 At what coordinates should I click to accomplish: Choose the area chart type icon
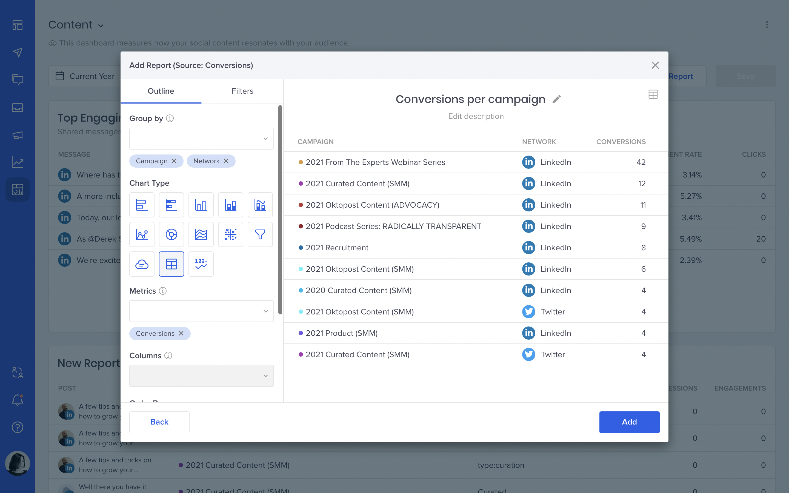pyautogui.click(x=201, y=234)
